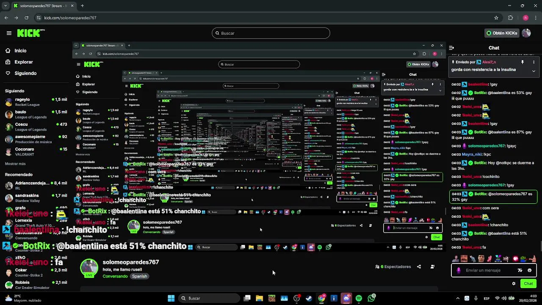
Task: Open the Chrome three-dot menu
Action: [536, 18]
